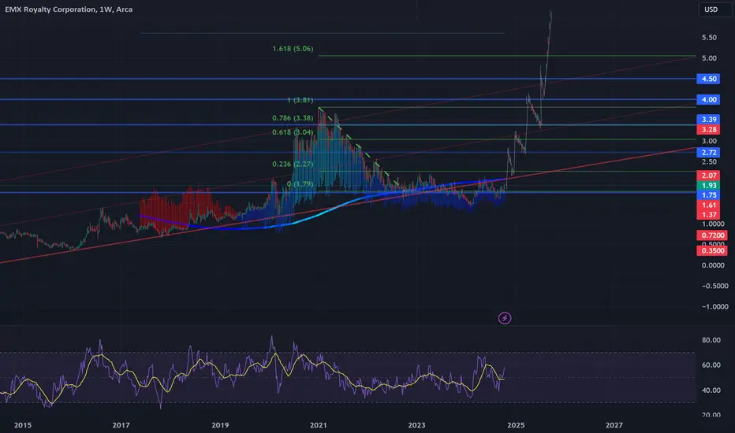Screen dimensions: 735x433
Task: Click the red 0.3500 price label
Action: [712, 250]
